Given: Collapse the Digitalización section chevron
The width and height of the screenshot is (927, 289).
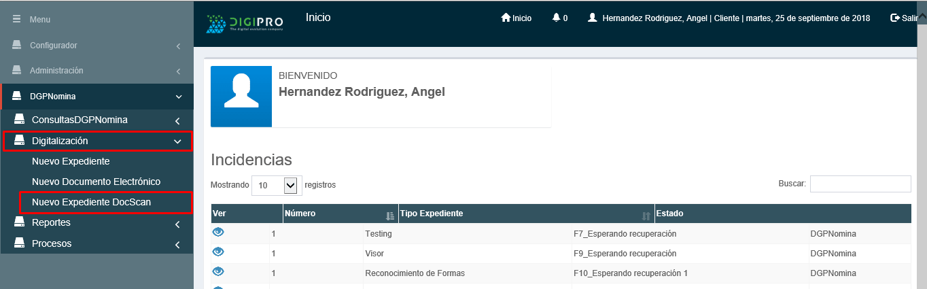Looking at the screenshot, I should [x=177, y=141].
